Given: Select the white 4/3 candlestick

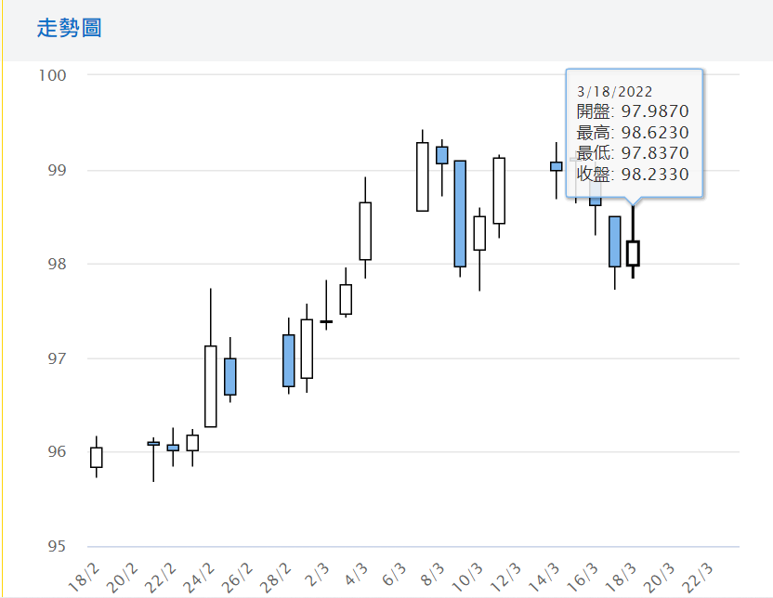Looking at the screenshot, I should point(365,231).
